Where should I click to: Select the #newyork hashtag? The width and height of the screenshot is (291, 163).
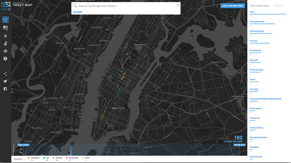(x=255, y=118)
